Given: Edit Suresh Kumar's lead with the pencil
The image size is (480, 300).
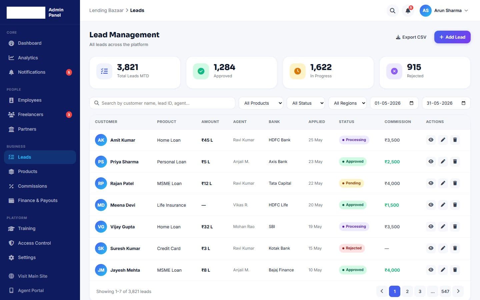Looking at the screenshot, I should (443, 248).
